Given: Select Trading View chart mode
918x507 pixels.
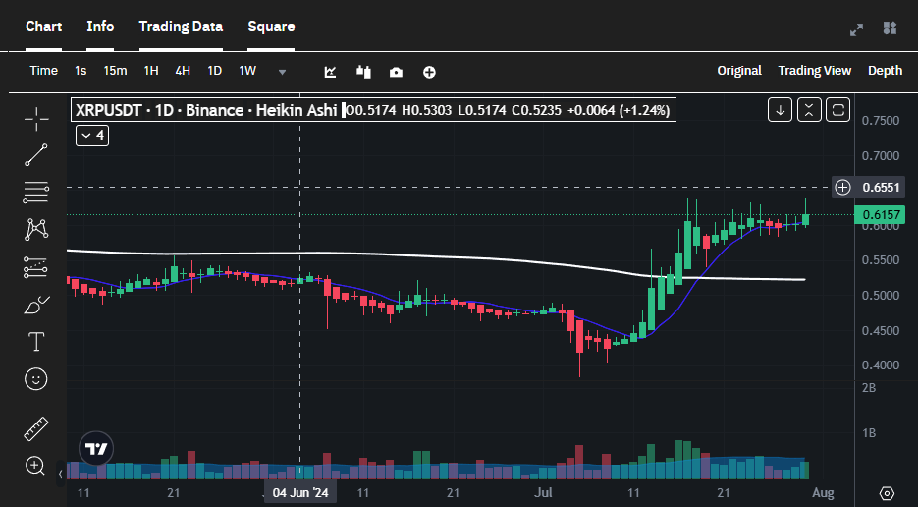Looking at the screenshot, I should click(x=814, y=71).
